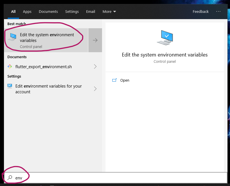Click the Open icon in the preview pane

pos(115,80)
